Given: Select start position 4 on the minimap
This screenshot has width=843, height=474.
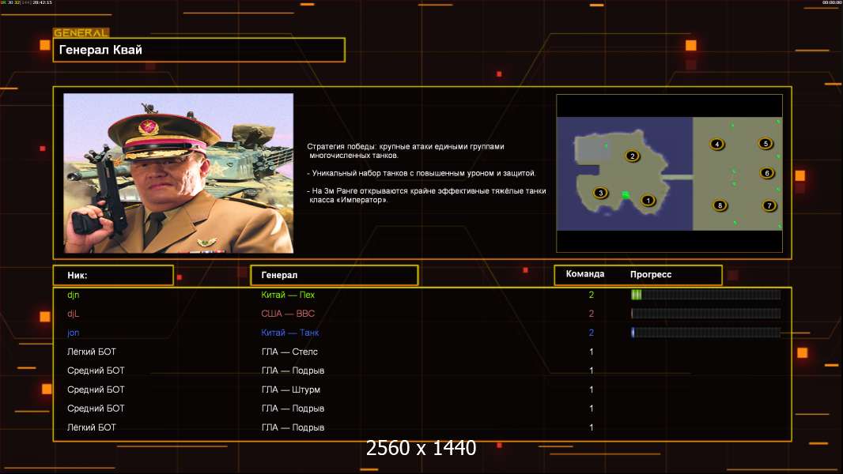Looking at the screenshot, I should point(716,144).
